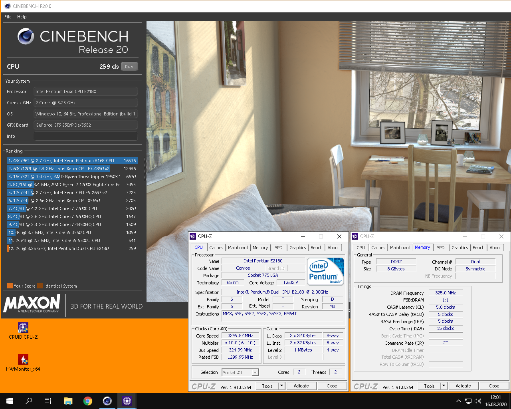Open network status tray icon
This screenshot has width=511, height=409.
[468, 401]
